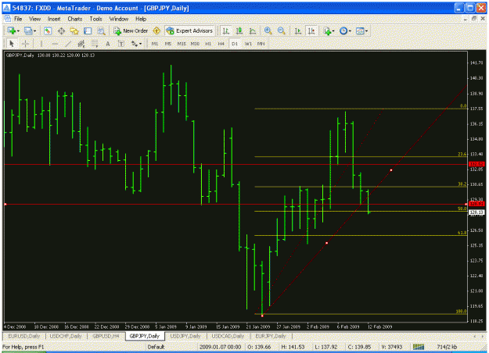Open the Periods dropdown arrow
Screen dimensions: 489x353
point(350,31)
